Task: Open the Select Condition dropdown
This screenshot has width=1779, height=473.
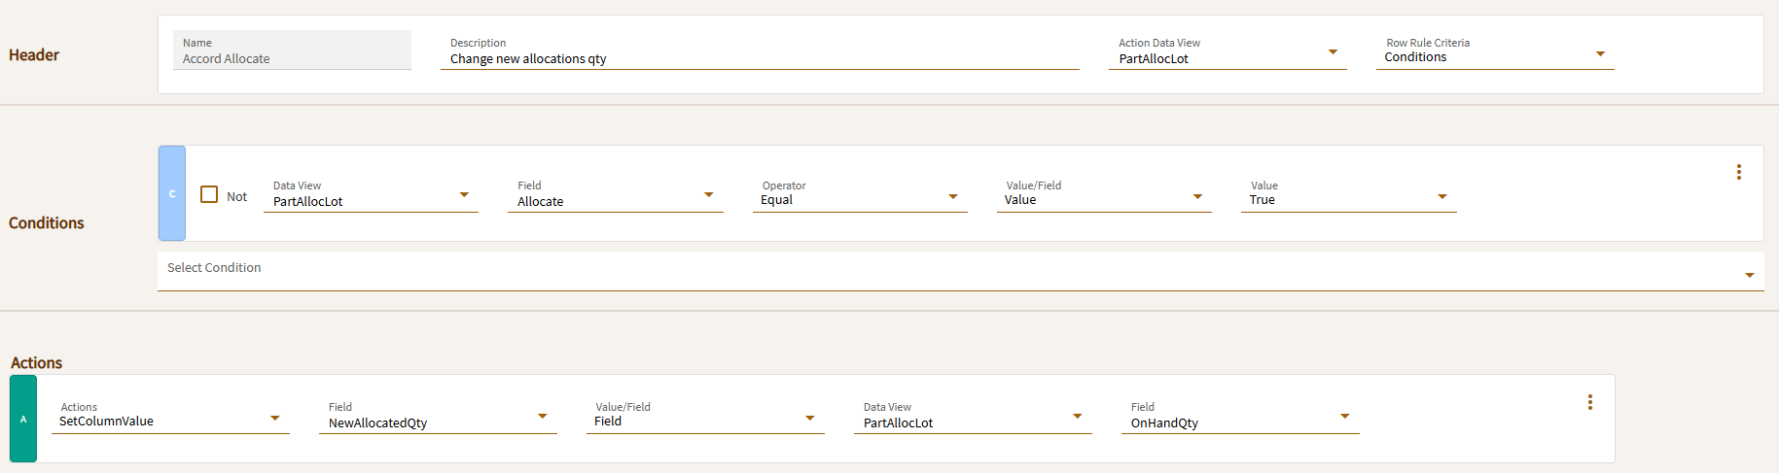Action: [x=1749, y=275]
